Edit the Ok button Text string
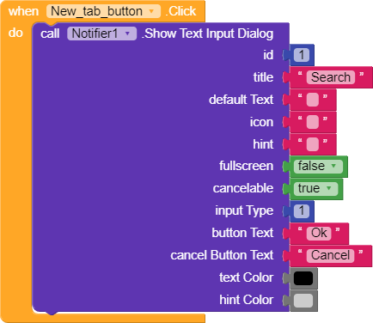The width and height of the screenshot is (373, 323). click(x=319, y=234)
